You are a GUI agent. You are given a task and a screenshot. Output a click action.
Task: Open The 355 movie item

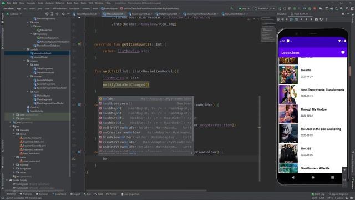313,153
